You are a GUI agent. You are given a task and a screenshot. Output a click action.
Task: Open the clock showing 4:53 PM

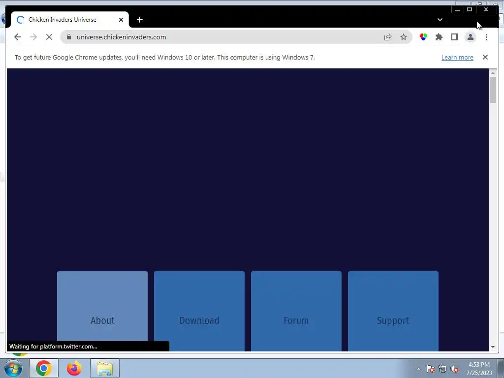point(479,369)
